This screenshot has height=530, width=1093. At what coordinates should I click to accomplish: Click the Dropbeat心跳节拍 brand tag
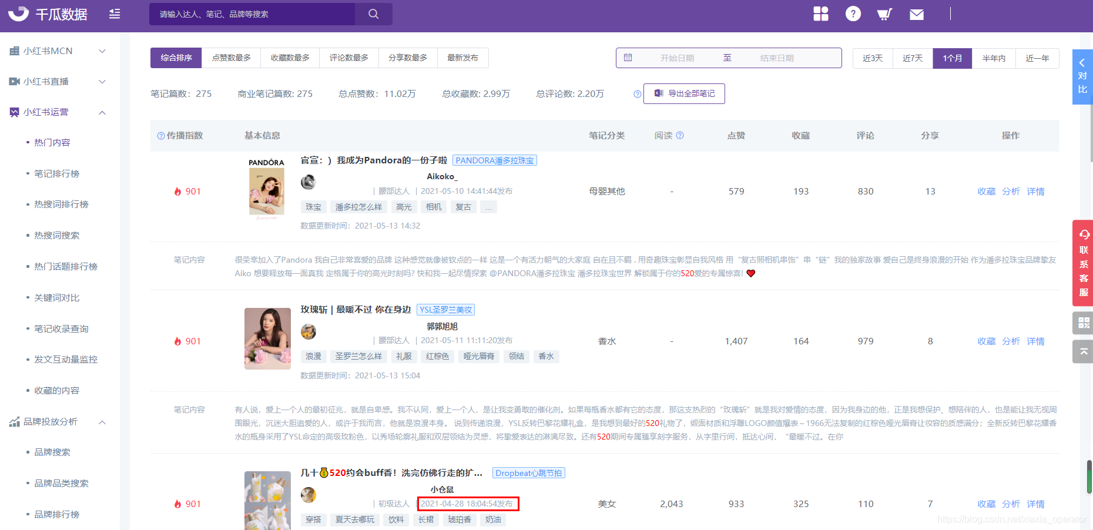(529, 473)
